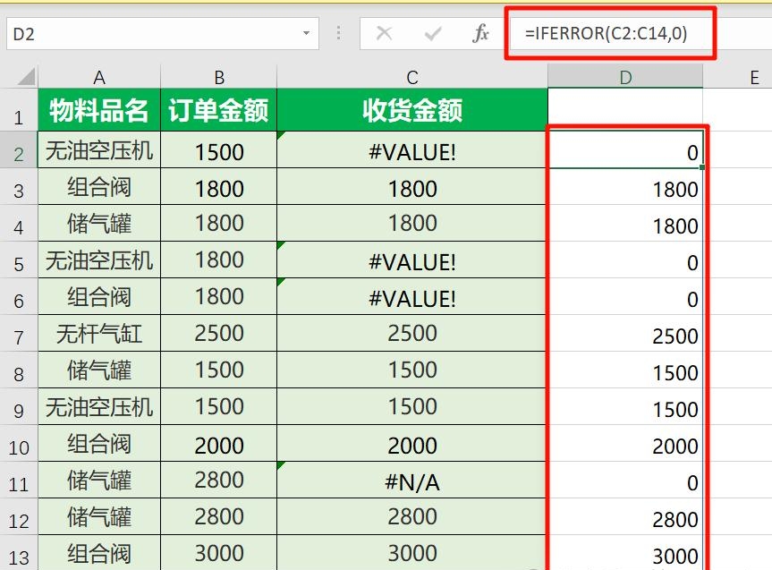Click cell B11 with value 2800
Image resolution: width=772 pixels, height=570 pixels.
coord(219,480)
